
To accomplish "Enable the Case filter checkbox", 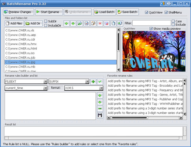I will click(173, 21).
